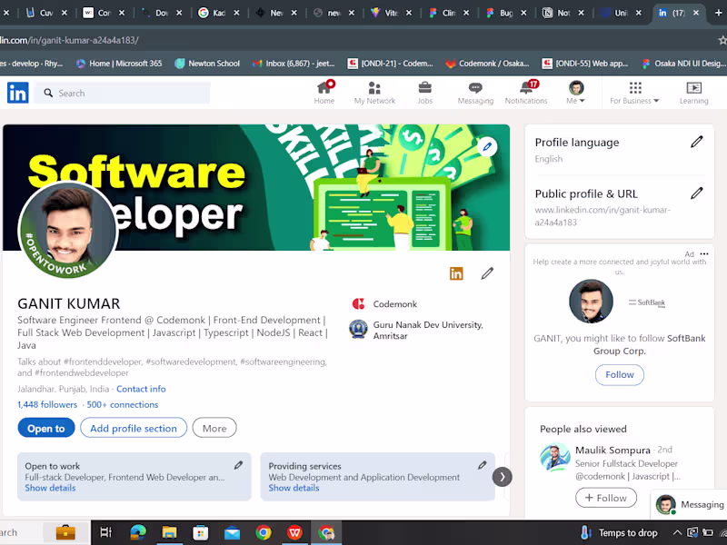Image resolution: width=727 pixels, height=545 pixels.
Task: Open the Codemonk company logo
Action: (358, 304)
